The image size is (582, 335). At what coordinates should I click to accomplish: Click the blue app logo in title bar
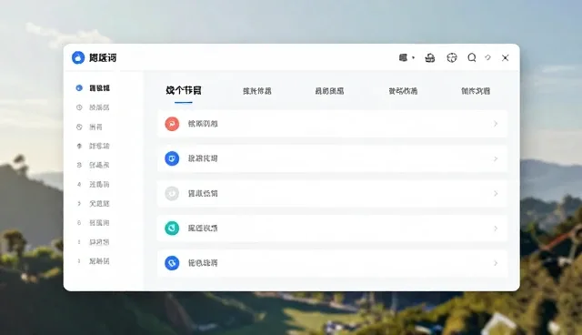[78, 57]
